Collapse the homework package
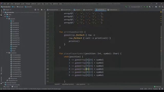 pyautogui.click(x=7, y=53)
